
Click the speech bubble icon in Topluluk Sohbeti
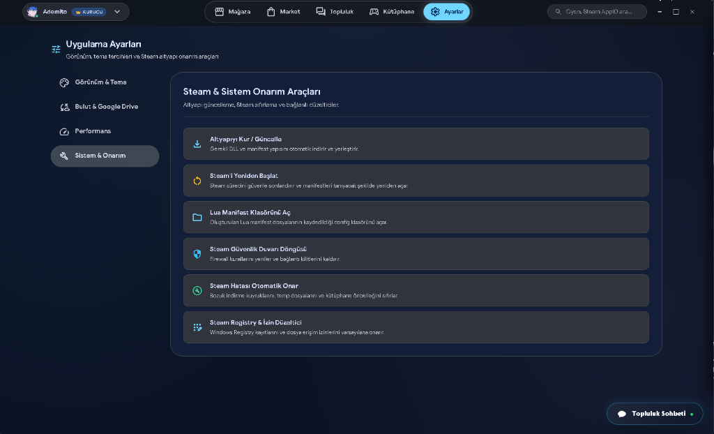621,414
